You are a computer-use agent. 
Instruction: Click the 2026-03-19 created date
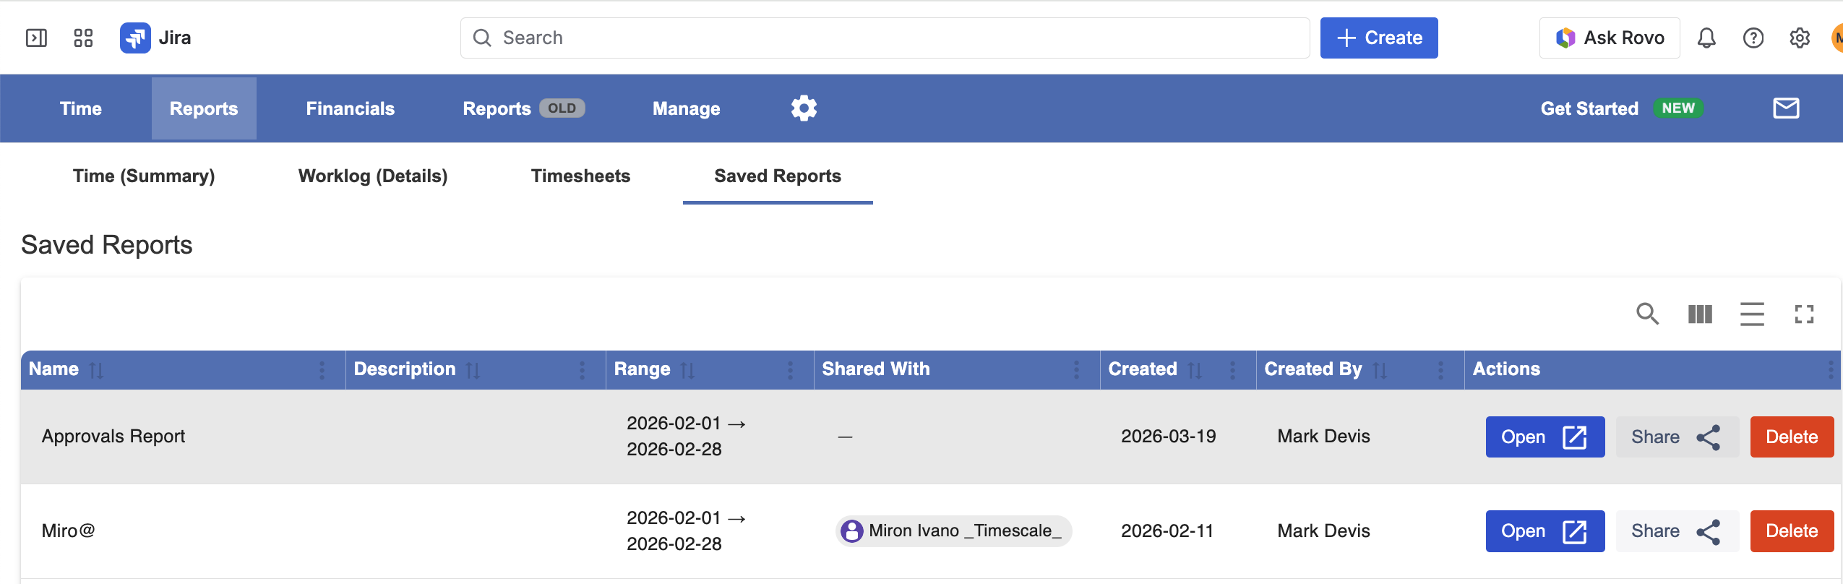point(1169,437)
